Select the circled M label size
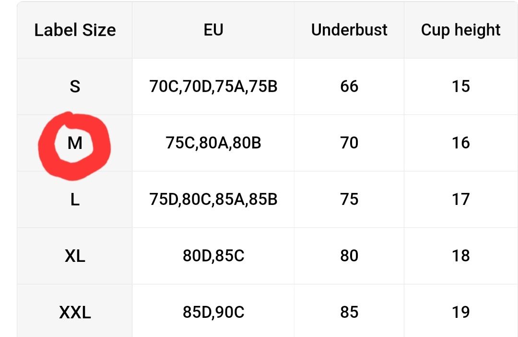 pos(75,143)
